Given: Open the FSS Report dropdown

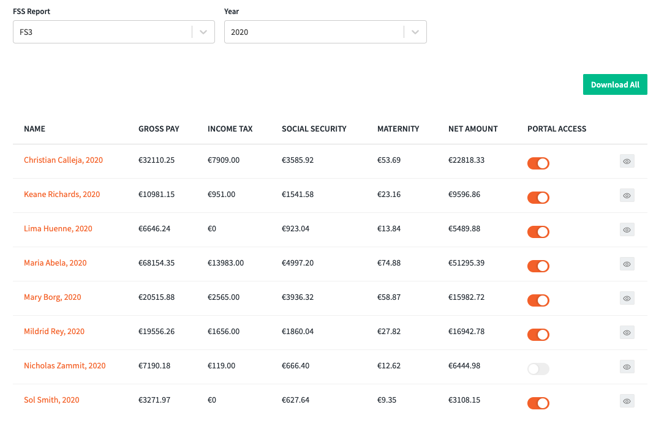Looking at the screenshot, I should point(113,32).
